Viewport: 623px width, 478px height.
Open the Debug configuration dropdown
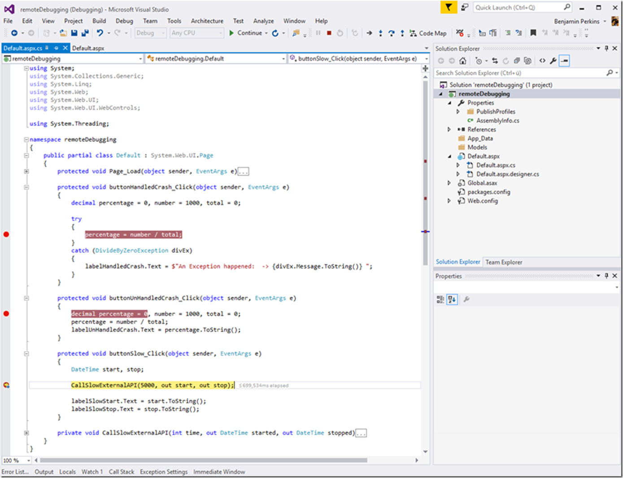click(150, 33)
